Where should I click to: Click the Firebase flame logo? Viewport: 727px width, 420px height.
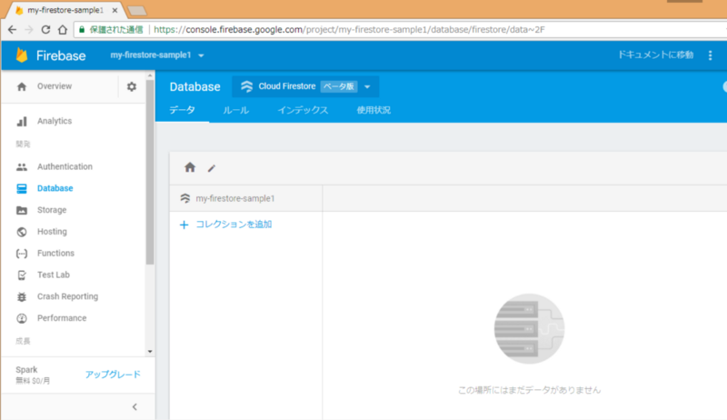click(22, 55)
